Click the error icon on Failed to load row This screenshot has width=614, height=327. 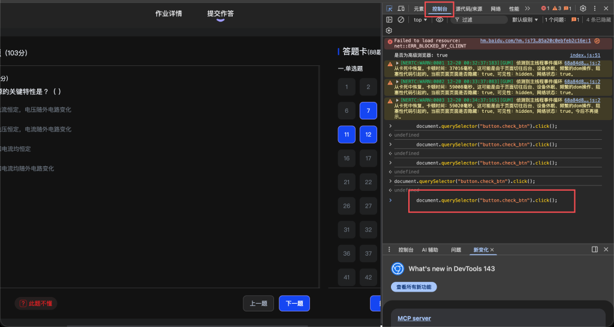tap(390, 41)
